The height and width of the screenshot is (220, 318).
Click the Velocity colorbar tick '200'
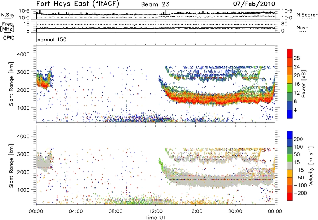[299, 139]
